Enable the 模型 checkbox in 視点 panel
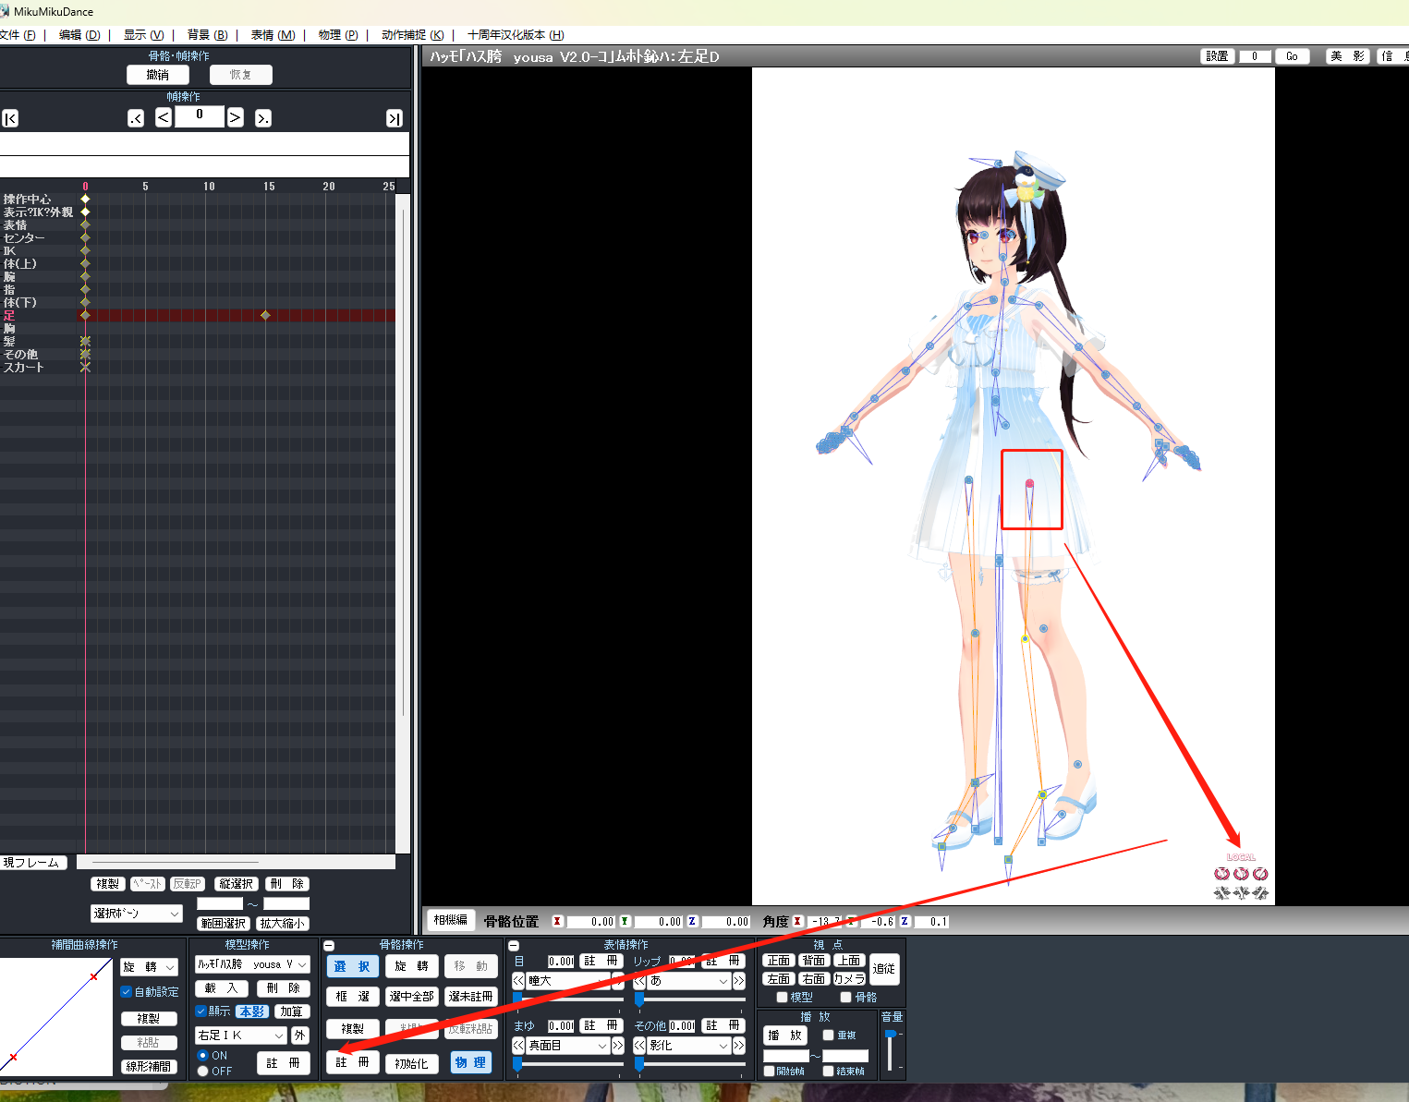 [782, 997]
